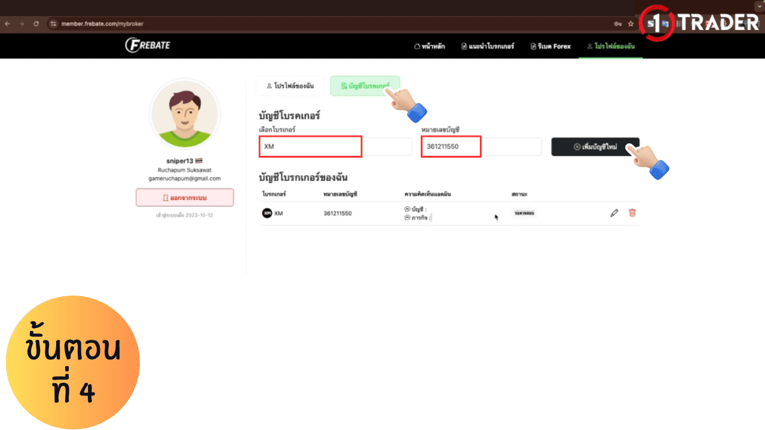The width and height of the screenshot is (765, 430).
Task: Click the ภารกิจ comment line in admin column
Action: (418, 217)
